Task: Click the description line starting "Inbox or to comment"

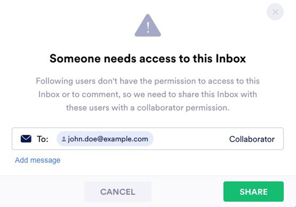Action: [x=148, y=94]
